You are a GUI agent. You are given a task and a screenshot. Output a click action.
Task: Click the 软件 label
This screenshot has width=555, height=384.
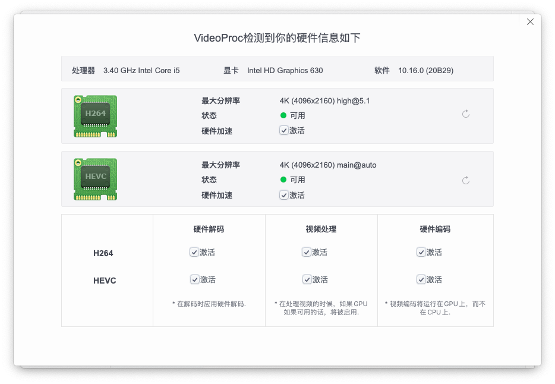pyautogui.click(x=382, y=70)
